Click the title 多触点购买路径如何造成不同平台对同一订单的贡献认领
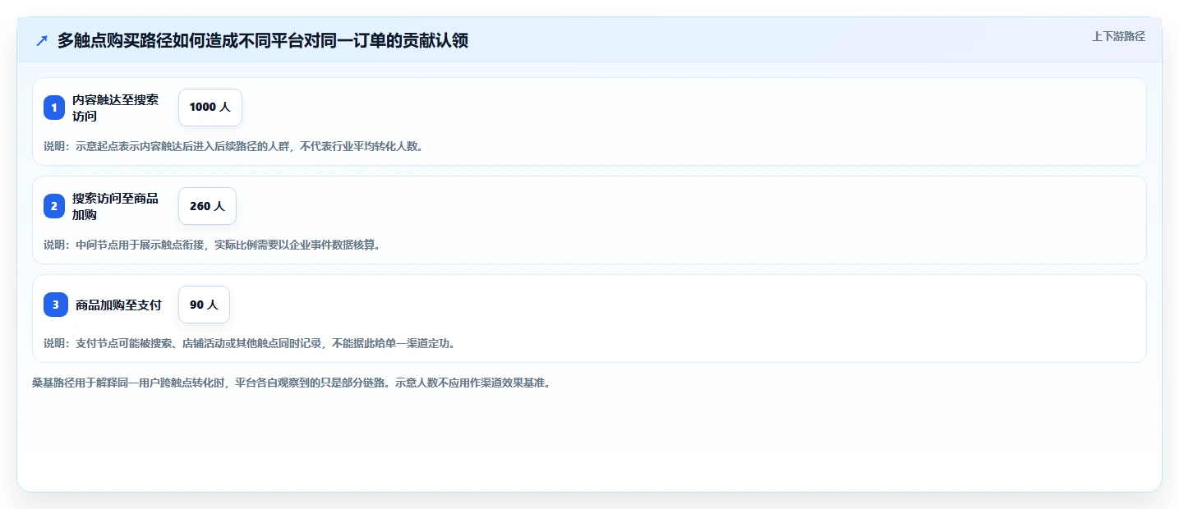This screenshot has width=1179, height=509. 263,41
